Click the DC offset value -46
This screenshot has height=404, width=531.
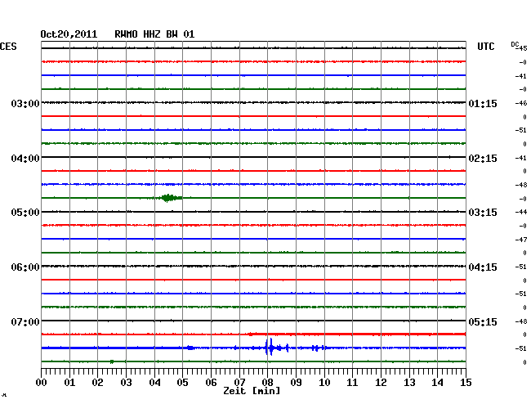[x=521, y=103]
